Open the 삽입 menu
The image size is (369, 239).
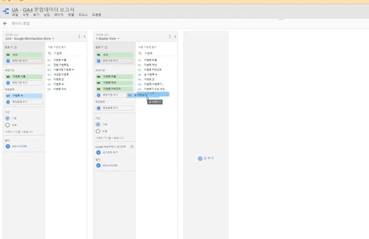pyautogui.click(x=47, y=15)
